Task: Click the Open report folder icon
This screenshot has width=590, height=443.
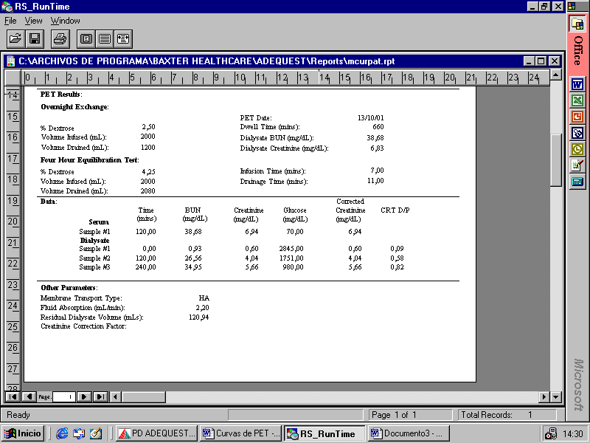Action: click(x=15, y=38)
